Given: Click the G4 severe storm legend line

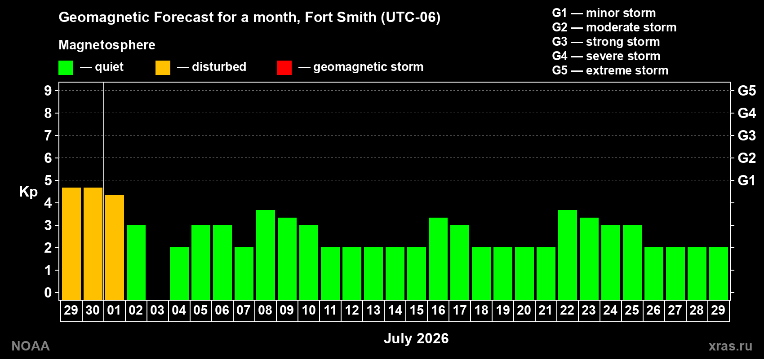Looking at the screenshot, I should [606, 56].
